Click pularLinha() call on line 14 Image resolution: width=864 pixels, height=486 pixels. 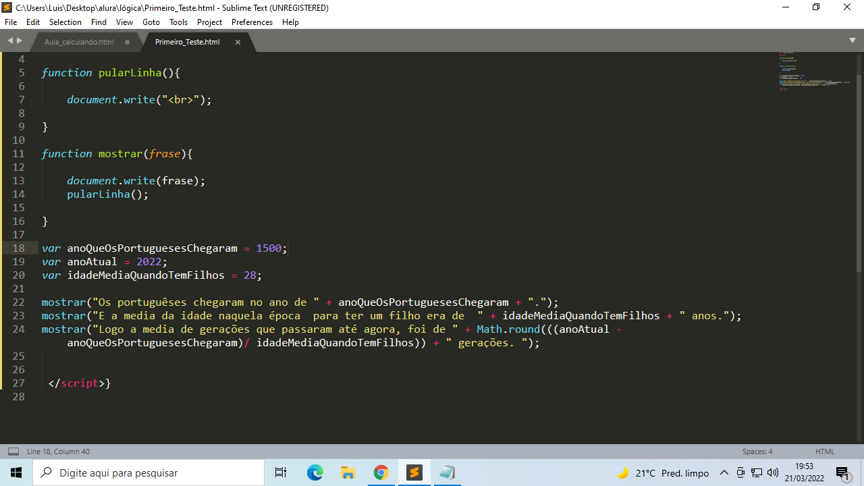click(105, 194)
